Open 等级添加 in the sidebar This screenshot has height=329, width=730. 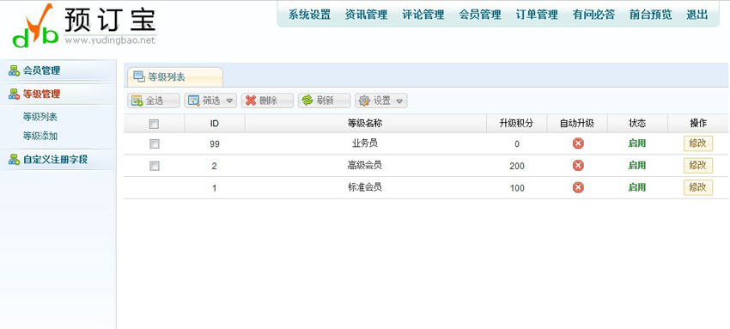pos(40,137)
